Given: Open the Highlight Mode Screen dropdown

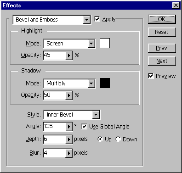Looking at the screenshot, I should point(91,44).
